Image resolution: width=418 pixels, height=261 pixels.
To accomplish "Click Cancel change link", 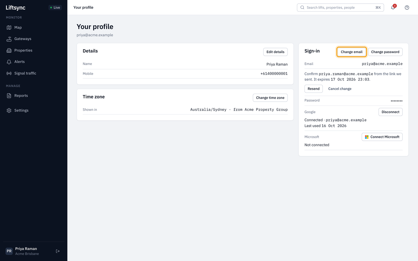I will (x=340, y=89).
